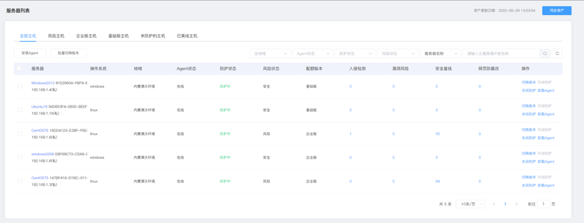Go to next page arrow
The width and height of the screenshot is (584, 223).
point(517,204)
